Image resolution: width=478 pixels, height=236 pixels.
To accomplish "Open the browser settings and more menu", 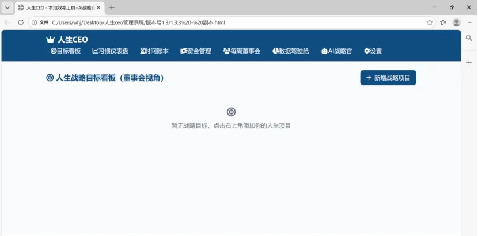I will (x=469, y=22).
